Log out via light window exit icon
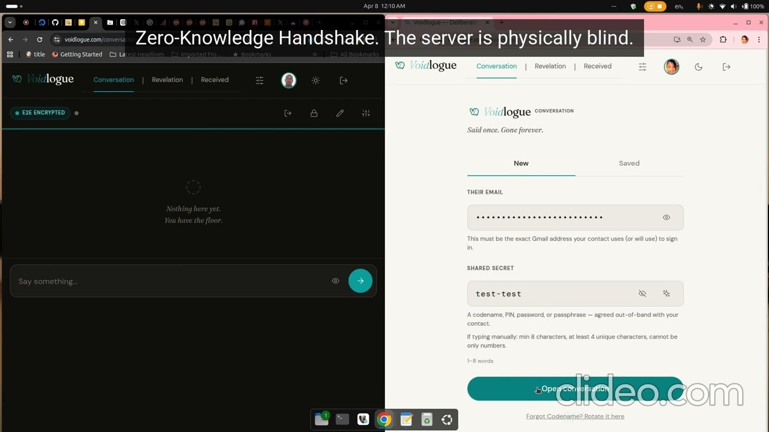 (x=726, y=67)
